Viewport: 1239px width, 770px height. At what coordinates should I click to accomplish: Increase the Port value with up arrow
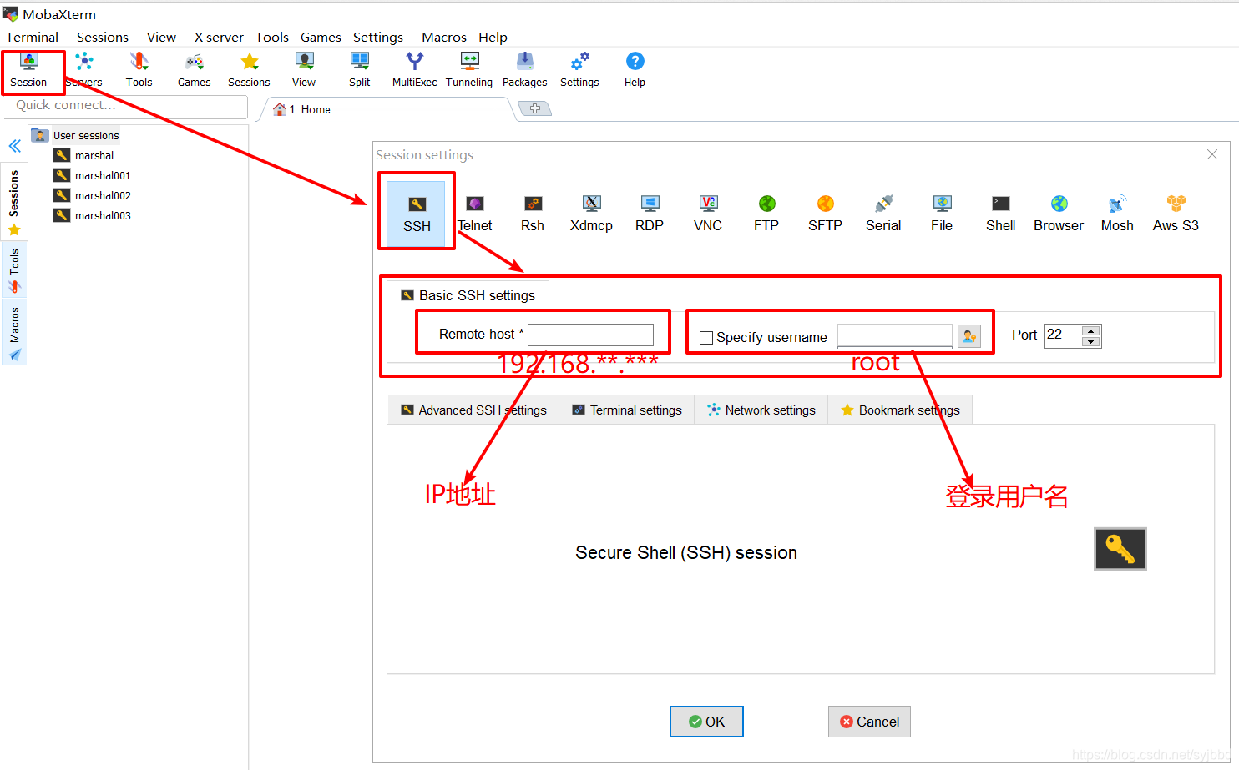click(x=1090, y=330)
